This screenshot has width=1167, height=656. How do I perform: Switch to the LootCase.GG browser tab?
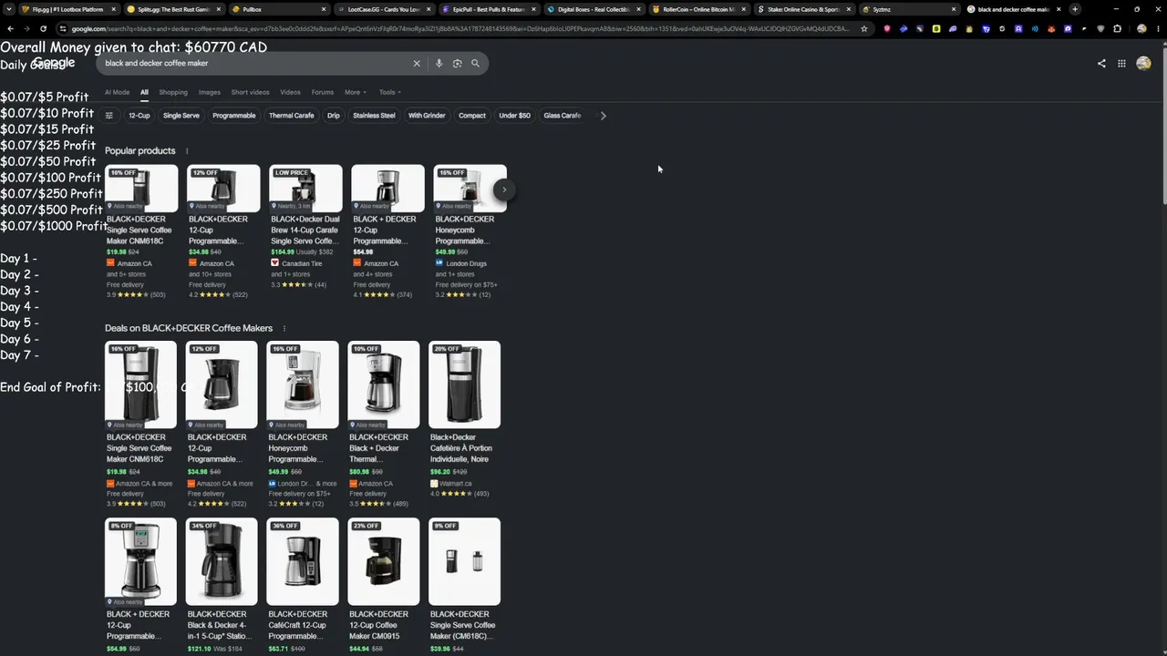pos(383,9)
